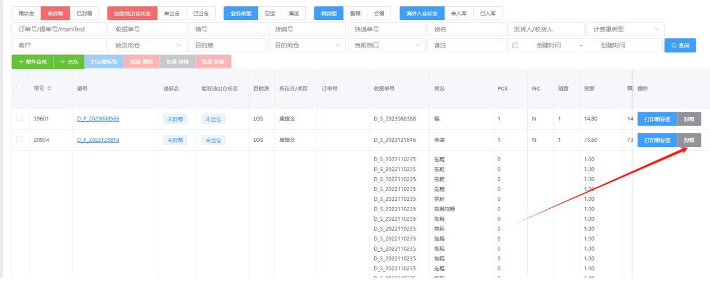The image size is (710, 292).
Task: Click the start 创建时间 date field
Action: [x=548, y=45]
